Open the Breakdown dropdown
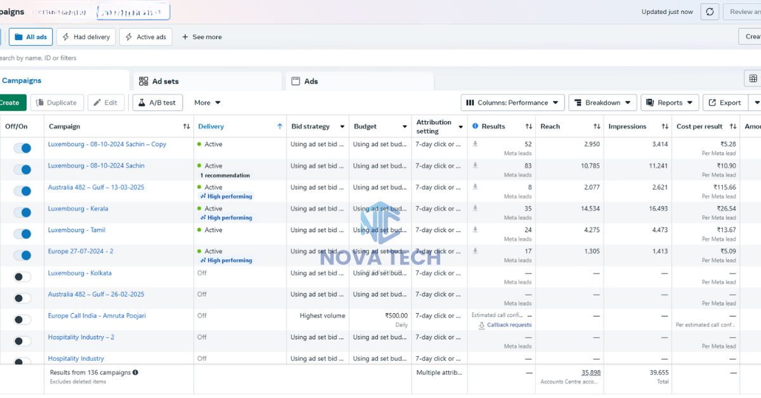 tap(602, 103)
